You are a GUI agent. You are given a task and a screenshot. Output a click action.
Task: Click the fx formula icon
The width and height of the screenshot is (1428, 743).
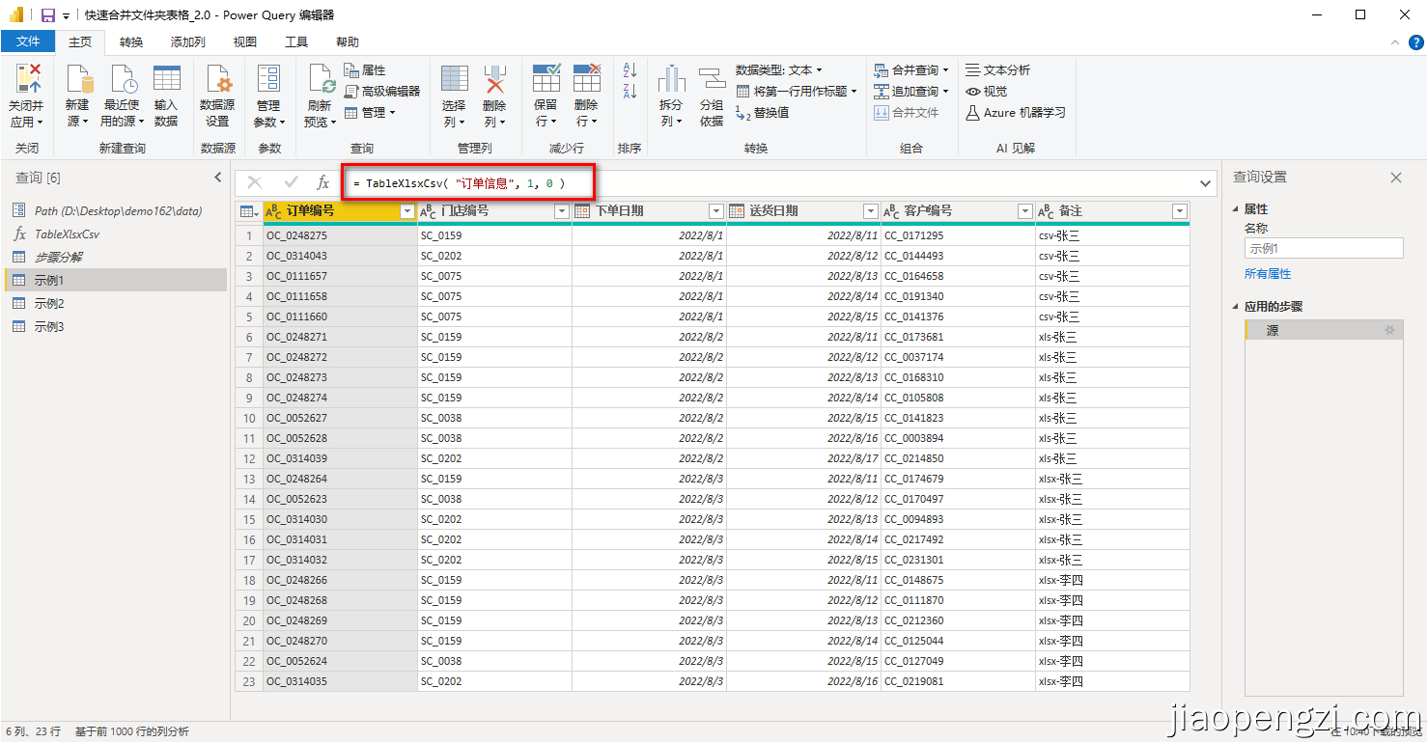point(322,183)
